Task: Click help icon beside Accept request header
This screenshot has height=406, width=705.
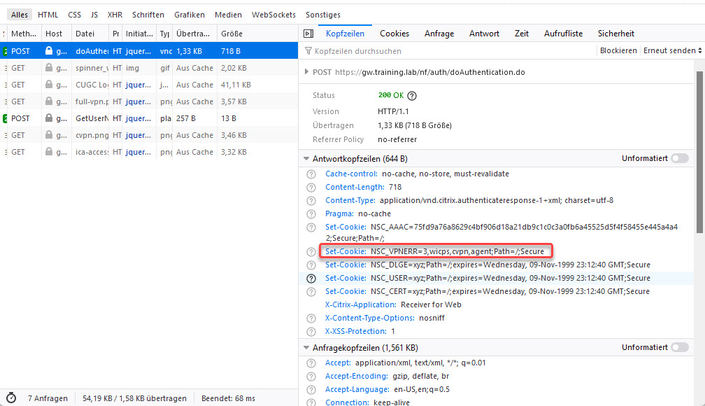Action: tap(311, 363)
